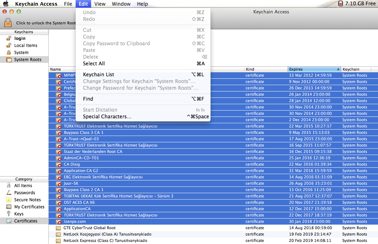Select the TÜBİTAK UEKAE Kök Sertifika row
The height and width of the screenshot is (244, 378).
pyautogui.click(x=213, y=196)
